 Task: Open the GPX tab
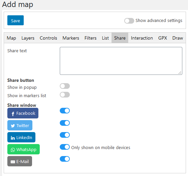(x=163, y=38)
